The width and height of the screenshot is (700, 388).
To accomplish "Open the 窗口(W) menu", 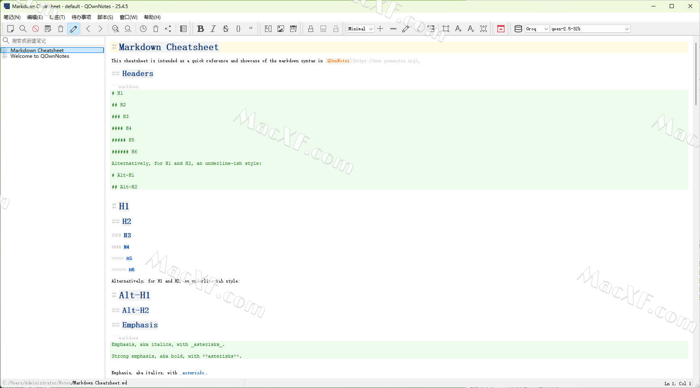I will 129,17.
